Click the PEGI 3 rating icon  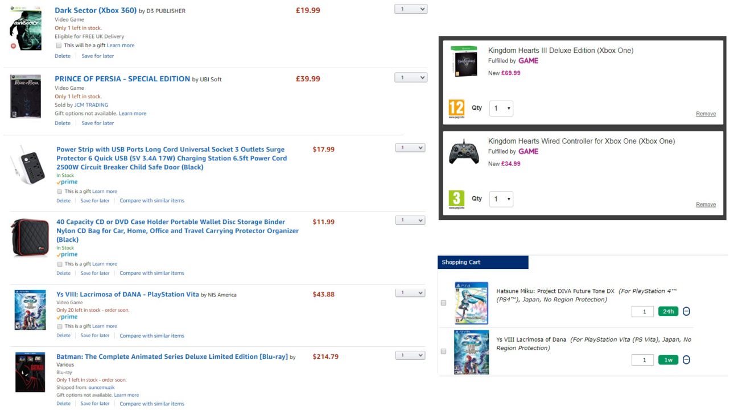[x=456, y=199]
